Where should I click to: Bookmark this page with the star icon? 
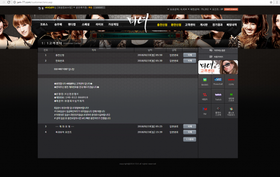click(x=271, y=2)
